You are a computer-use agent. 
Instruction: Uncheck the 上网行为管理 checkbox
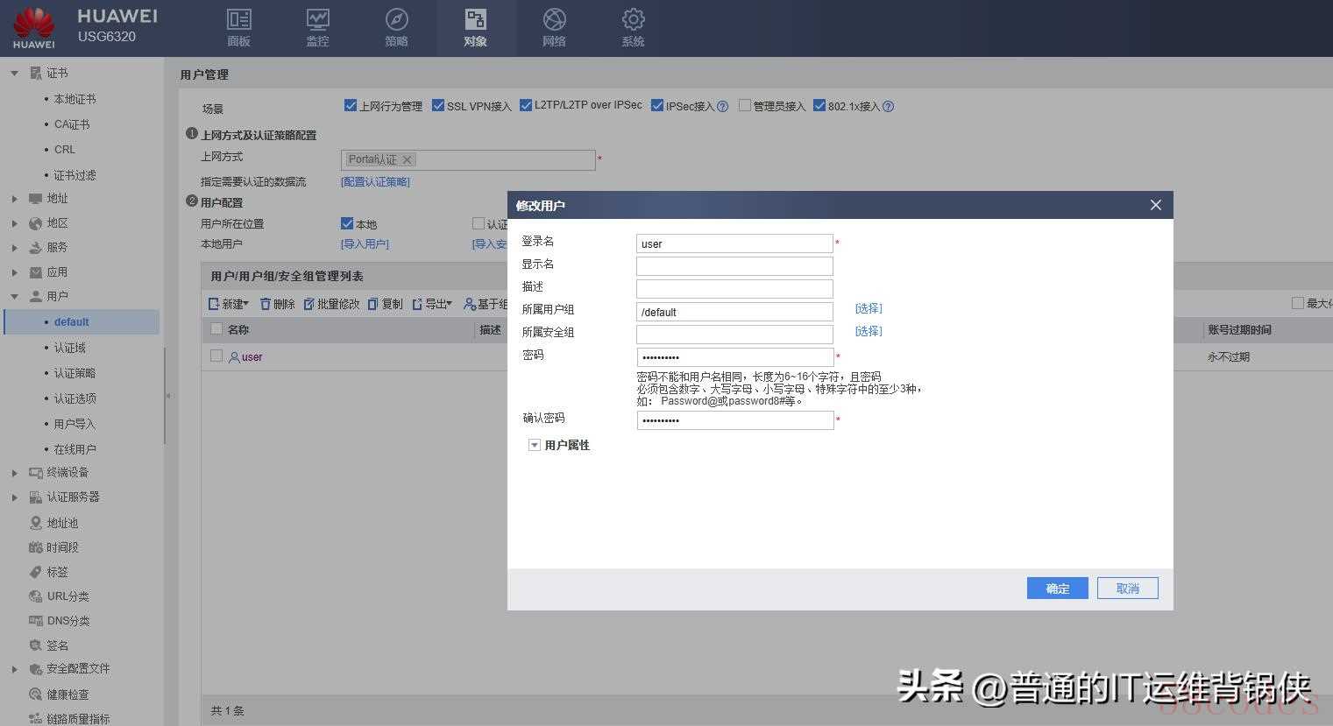[351, 106]
